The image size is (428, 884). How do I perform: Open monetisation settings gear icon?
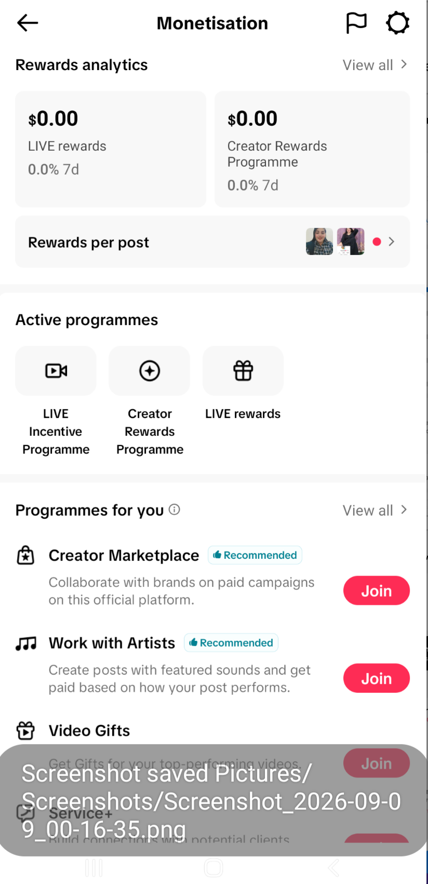pos(398,23)
